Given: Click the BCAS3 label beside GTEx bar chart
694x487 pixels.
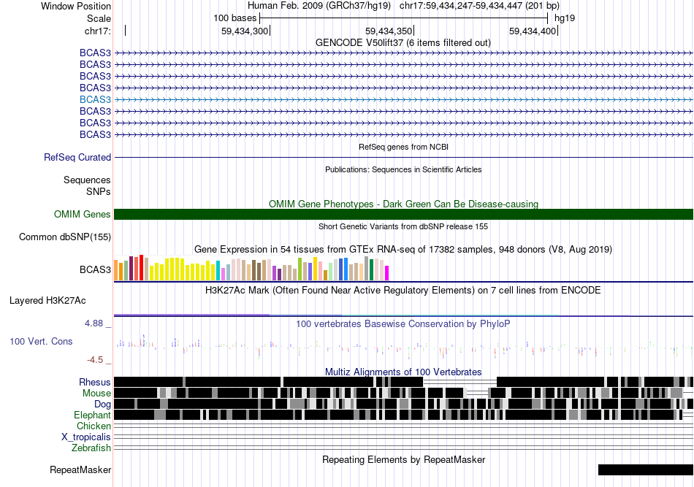Looking at the screenshot, I should [x=95, y=270].
